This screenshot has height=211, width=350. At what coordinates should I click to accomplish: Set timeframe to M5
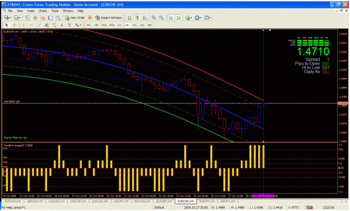coord(96,25)
